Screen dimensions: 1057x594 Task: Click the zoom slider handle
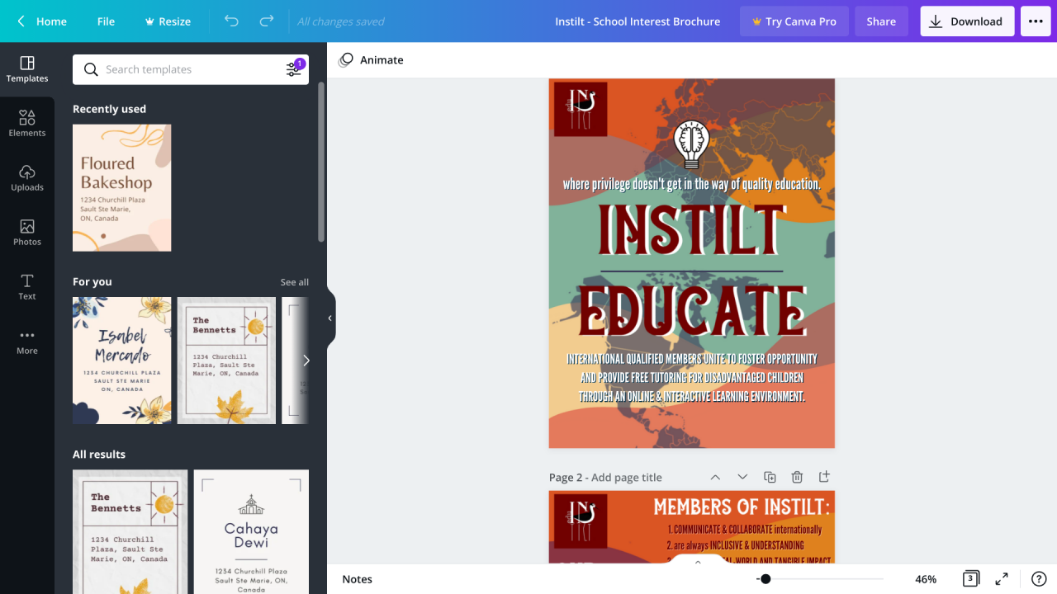coord(765,579)
